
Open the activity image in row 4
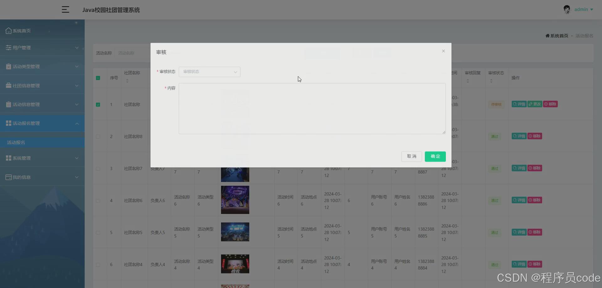235,200
